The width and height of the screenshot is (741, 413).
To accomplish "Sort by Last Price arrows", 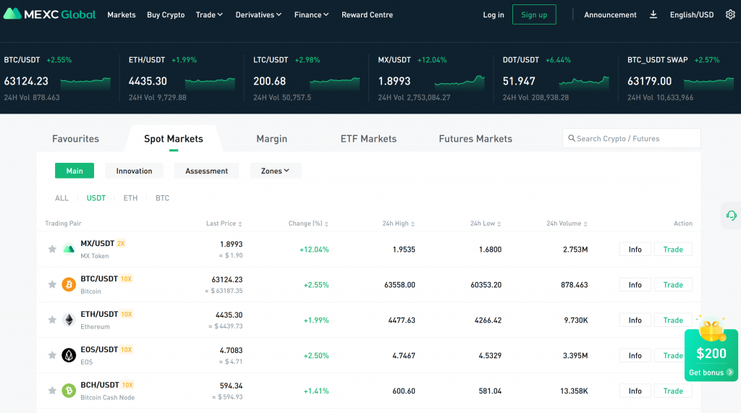I will pyautogui.click(x=240, y=224).
